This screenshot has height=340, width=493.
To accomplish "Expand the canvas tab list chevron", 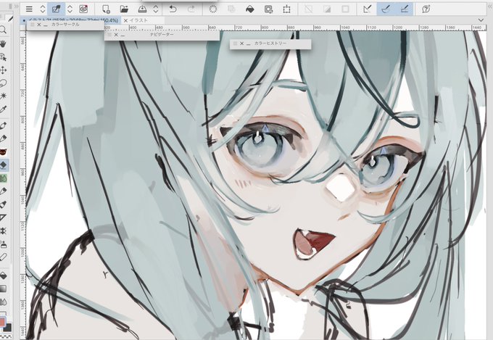I will pyautogui.click(x=481, y=20).
